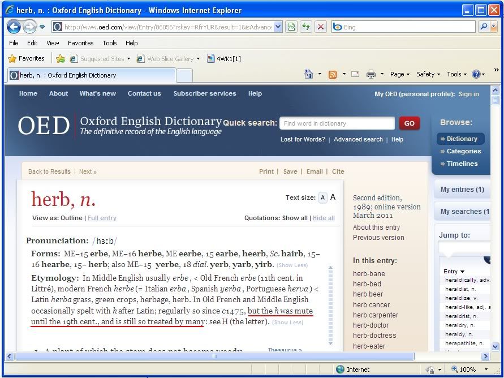Image resolution: width=504 pixels, height=378 pixels.
Task: Open the Favorites star button
Action: pos(27,58)
